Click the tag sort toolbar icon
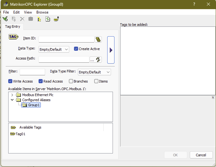216x167 pixels. (x=56, y=19)
